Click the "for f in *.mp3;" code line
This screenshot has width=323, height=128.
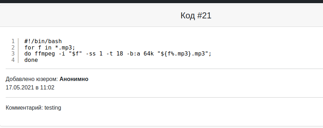50,47
